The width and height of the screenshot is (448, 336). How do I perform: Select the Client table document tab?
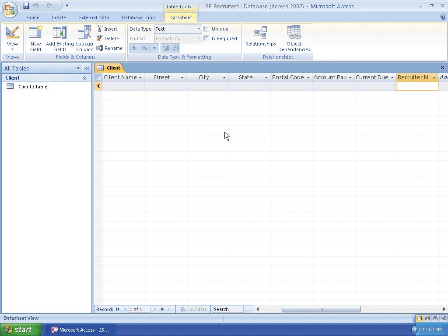(x=110, y=68)
